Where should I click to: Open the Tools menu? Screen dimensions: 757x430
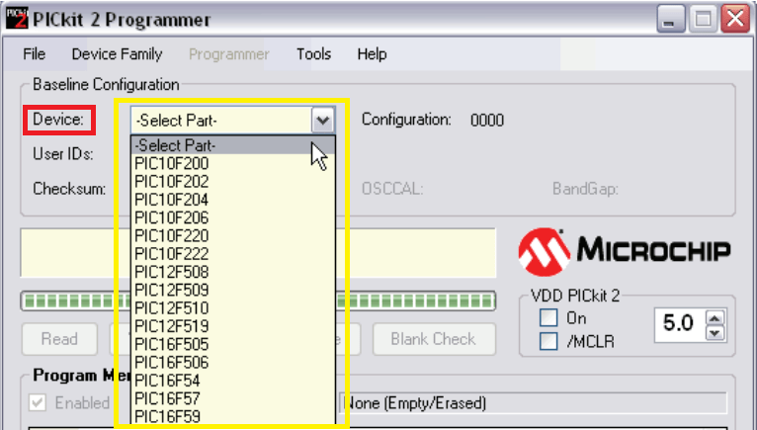[x=313, y=54]
